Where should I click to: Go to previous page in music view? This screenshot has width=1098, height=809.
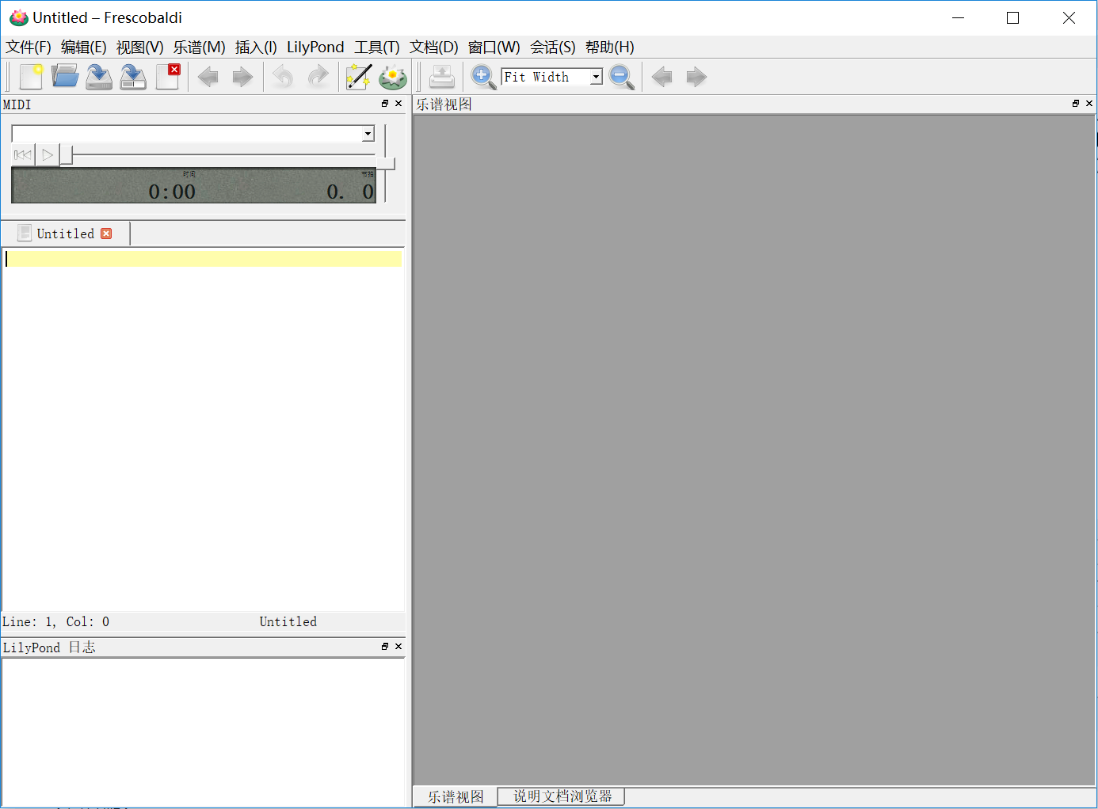coord(662,77)
